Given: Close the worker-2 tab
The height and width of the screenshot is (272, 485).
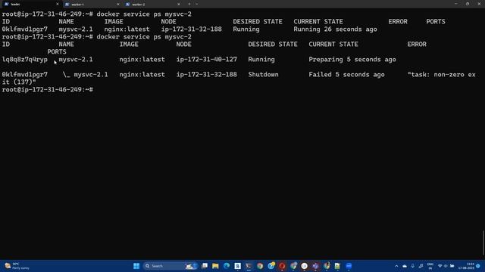Looking at the screenshot, I should click(x=179, y=5).
